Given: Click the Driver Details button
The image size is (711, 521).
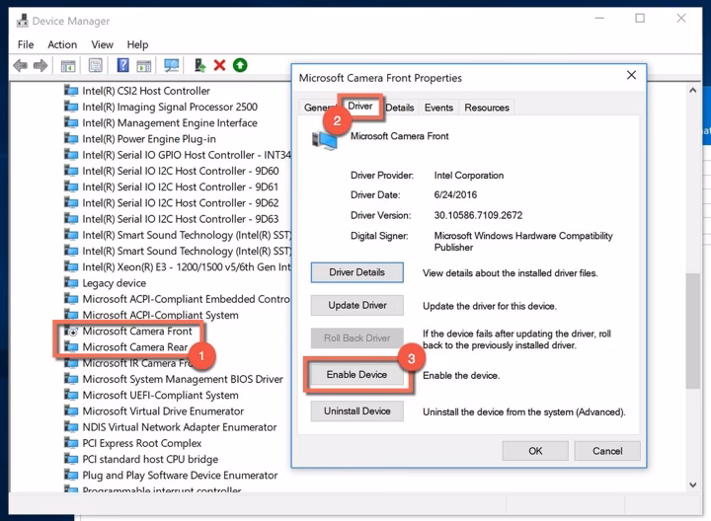Looking at the screenshot, I should 357,272.
